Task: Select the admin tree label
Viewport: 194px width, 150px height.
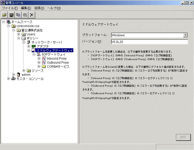Action: 26,75
